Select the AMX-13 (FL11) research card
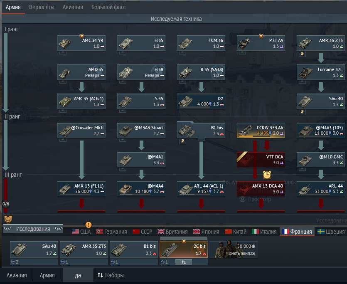Screen dimensions: 347x284 [81, 189]
